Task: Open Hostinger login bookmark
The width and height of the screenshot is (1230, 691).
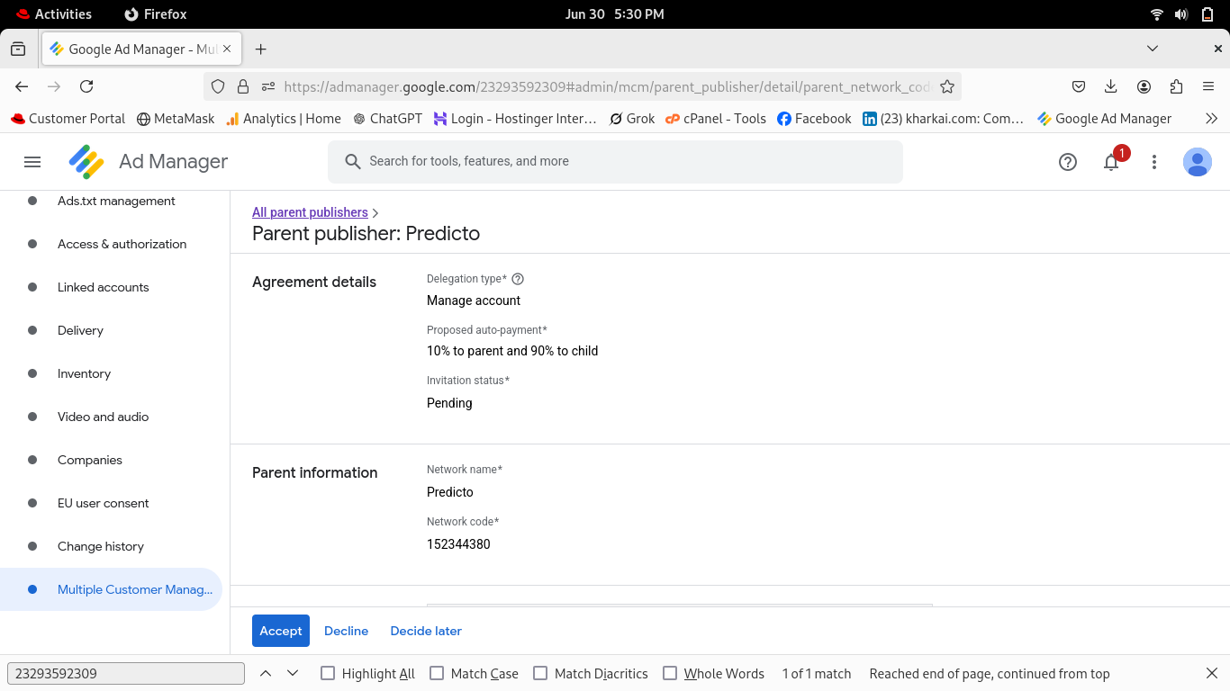Action: point(515,119)
